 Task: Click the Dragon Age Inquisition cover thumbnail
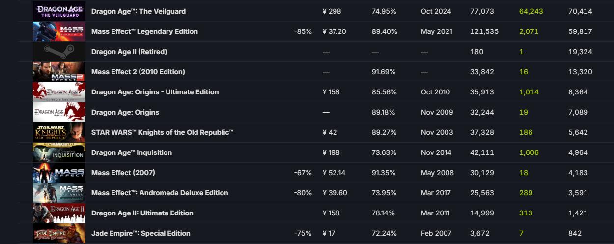pos(59,152)
